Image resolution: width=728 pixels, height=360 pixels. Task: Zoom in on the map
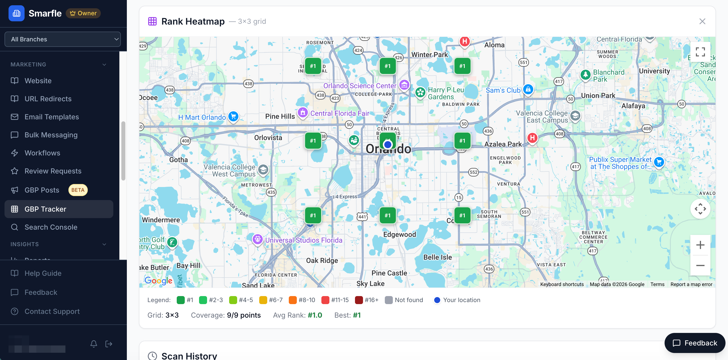[x=700, y=245]
